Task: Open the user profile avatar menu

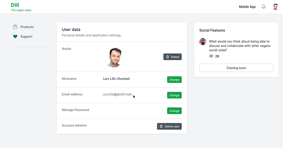Action: [x=275, y=7]
